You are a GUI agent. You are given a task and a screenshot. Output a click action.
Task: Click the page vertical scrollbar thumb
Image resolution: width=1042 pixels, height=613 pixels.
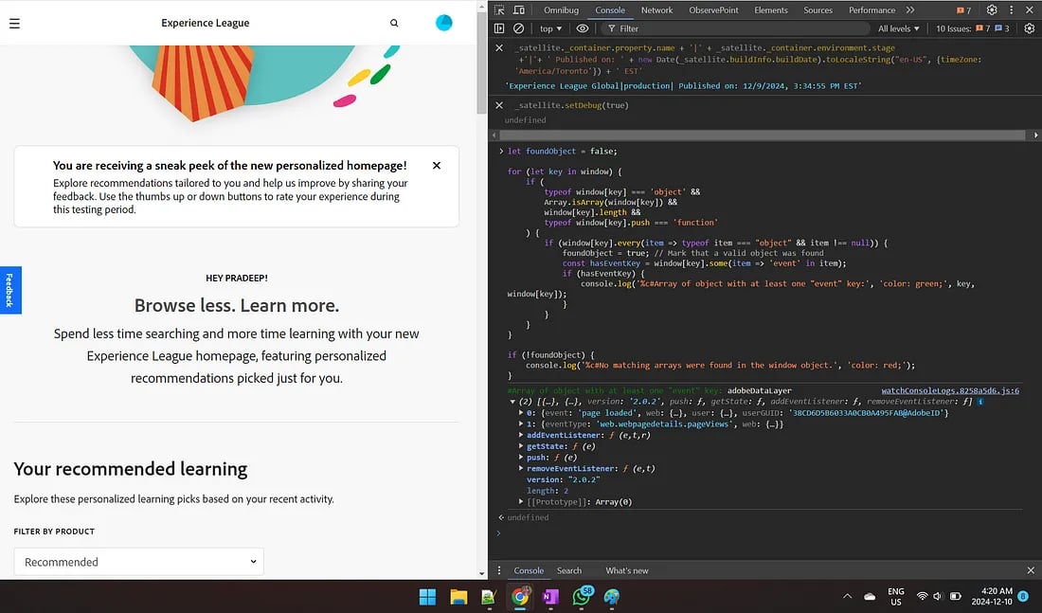click(x=482, y=63)
